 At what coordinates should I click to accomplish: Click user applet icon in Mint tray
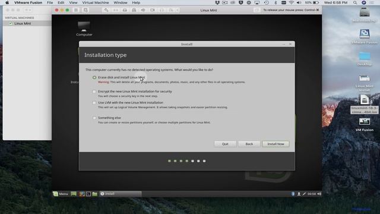click(299, 194)
